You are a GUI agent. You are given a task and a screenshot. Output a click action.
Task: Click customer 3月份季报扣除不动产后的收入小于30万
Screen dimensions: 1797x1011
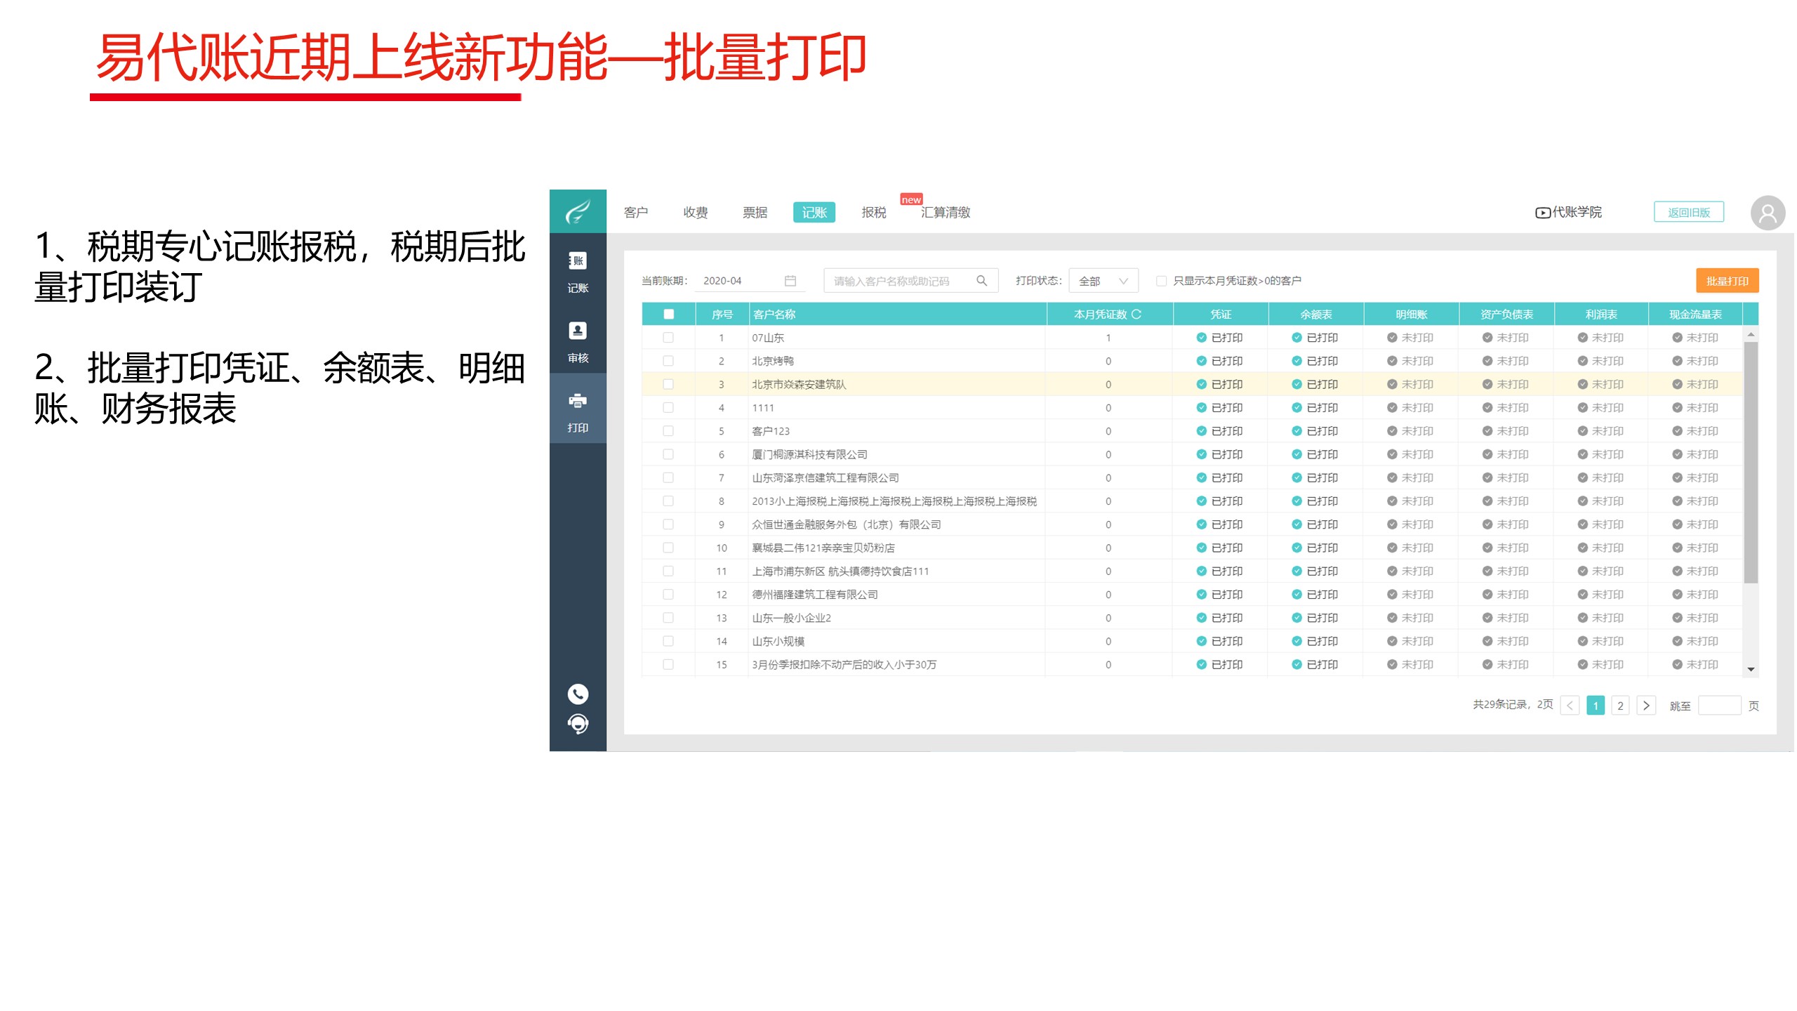coord(844,665)
